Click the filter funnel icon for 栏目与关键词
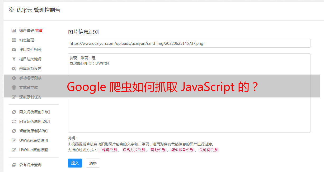The height and width of the screenshot is (172, 324). (x=14, y=59)
